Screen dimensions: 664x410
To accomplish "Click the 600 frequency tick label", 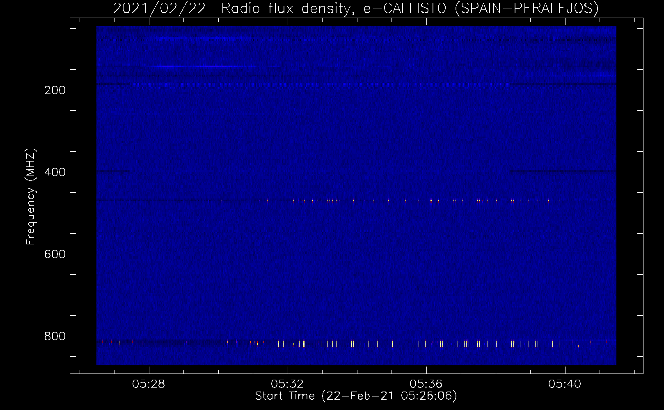I will pos(55,254).
